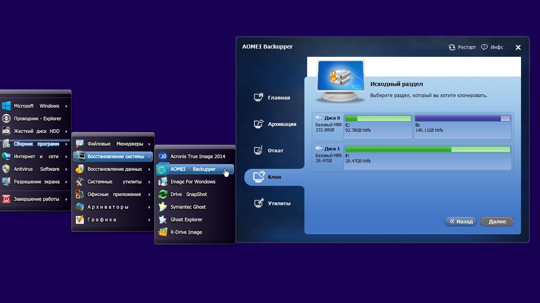The height and width of the screenshot is (303, 540).
Task: Open the Архивация tab in AOMEI
Action: pos(275,124)
